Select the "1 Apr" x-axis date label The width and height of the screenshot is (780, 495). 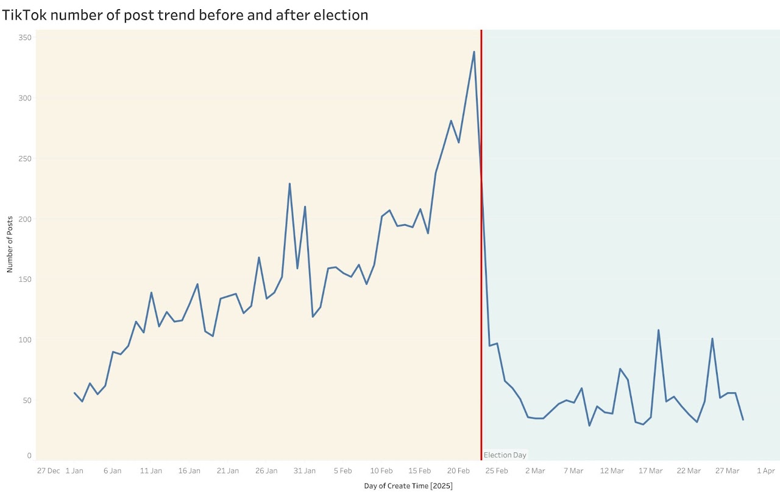click(766, 471)
